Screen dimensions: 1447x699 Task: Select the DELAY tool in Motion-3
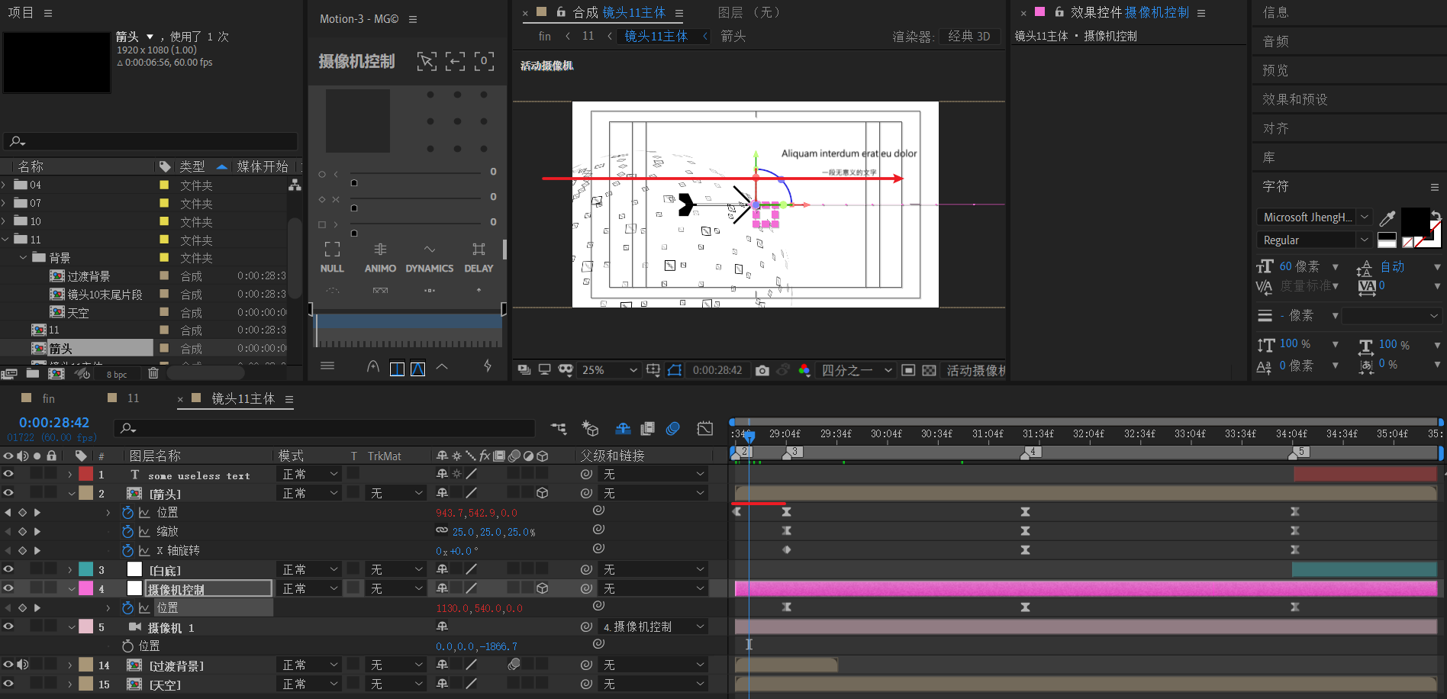pos(479,258)
